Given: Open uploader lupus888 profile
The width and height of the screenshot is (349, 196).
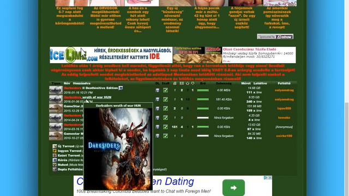Looking at the screenshot, I should point(284,108).
